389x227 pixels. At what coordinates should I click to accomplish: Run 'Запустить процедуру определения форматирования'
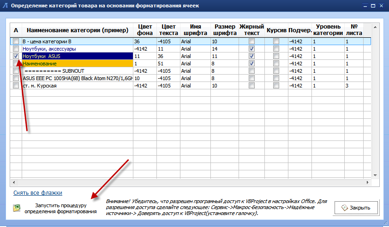coord(60,209)
